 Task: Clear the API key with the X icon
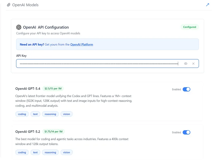[x=193, y=64]
